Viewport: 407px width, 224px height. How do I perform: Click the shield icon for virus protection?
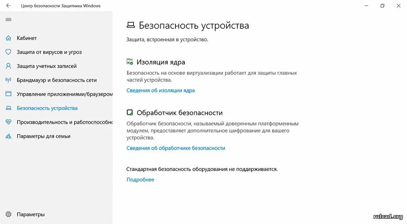pyautogui.click(x=8, y=52)
